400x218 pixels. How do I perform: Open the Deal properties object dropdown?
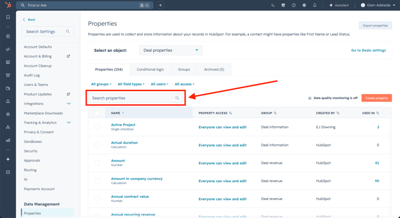pyautogui.click(x=171, y=51)
